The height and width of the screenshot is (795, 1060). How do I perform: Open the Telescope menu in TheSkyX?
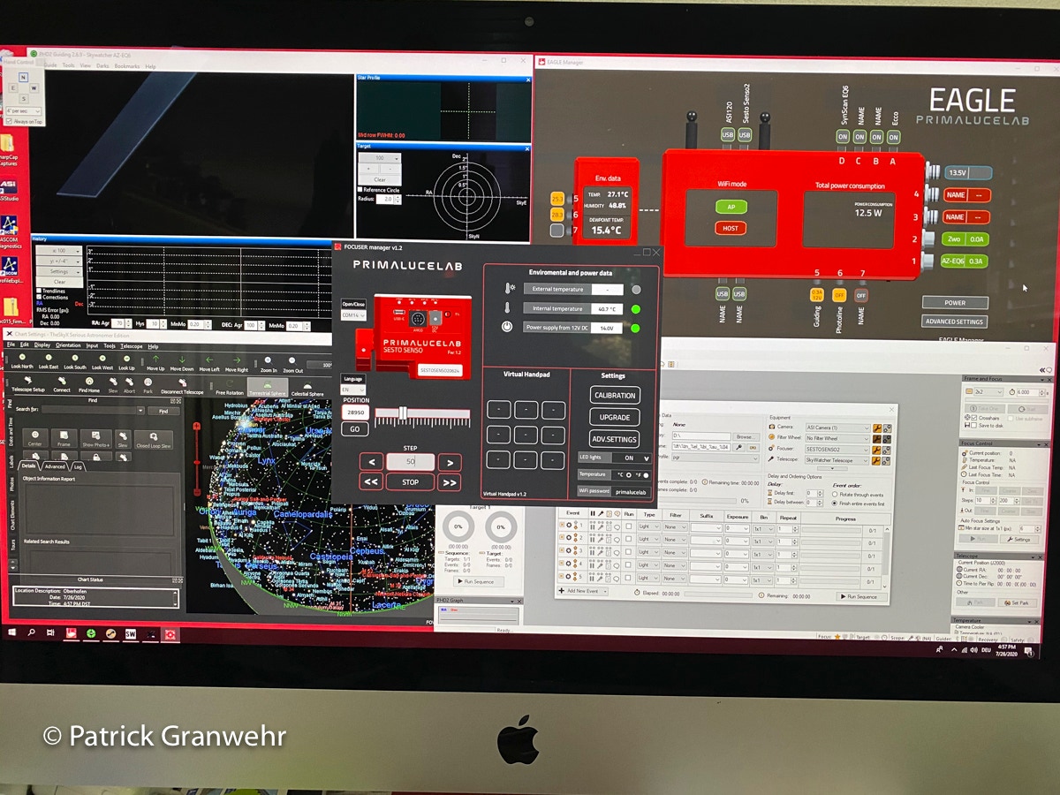point(132,346)
